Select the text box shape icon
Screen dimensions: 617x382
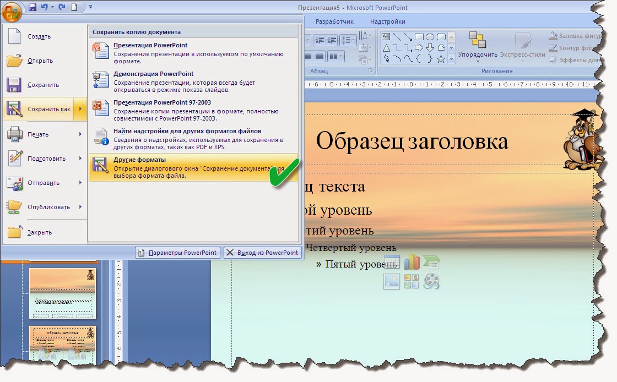pyautogui.click(x=386, y=36)
